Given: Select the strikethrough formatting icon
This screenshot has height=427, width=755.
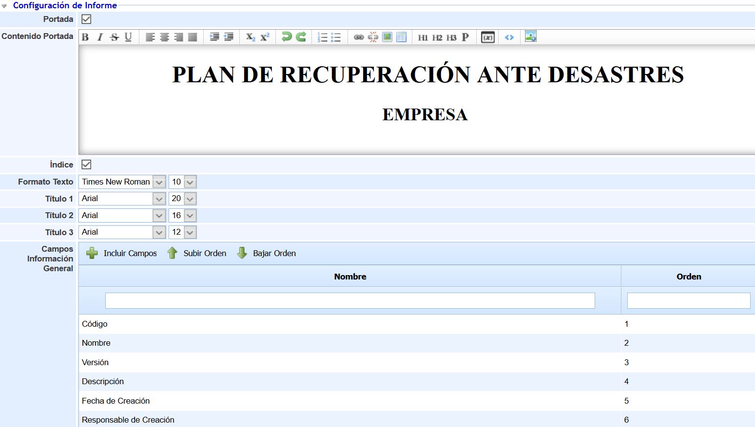Looking at the screenshot, I should [x=114, y=37].
